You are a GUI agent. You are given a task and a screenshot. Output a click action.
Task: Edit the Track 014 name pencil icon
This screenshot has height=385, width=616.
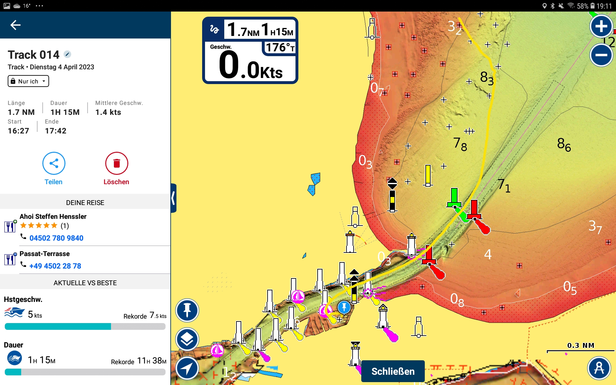pos(67,54)
